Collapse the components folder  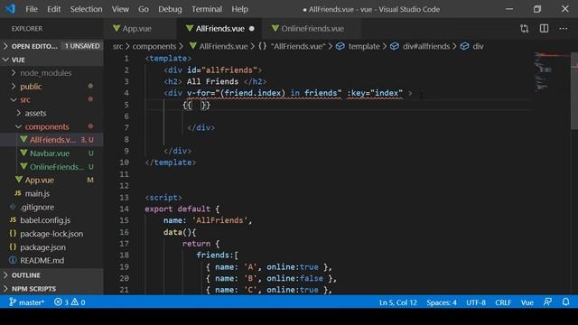pos(51,126)
